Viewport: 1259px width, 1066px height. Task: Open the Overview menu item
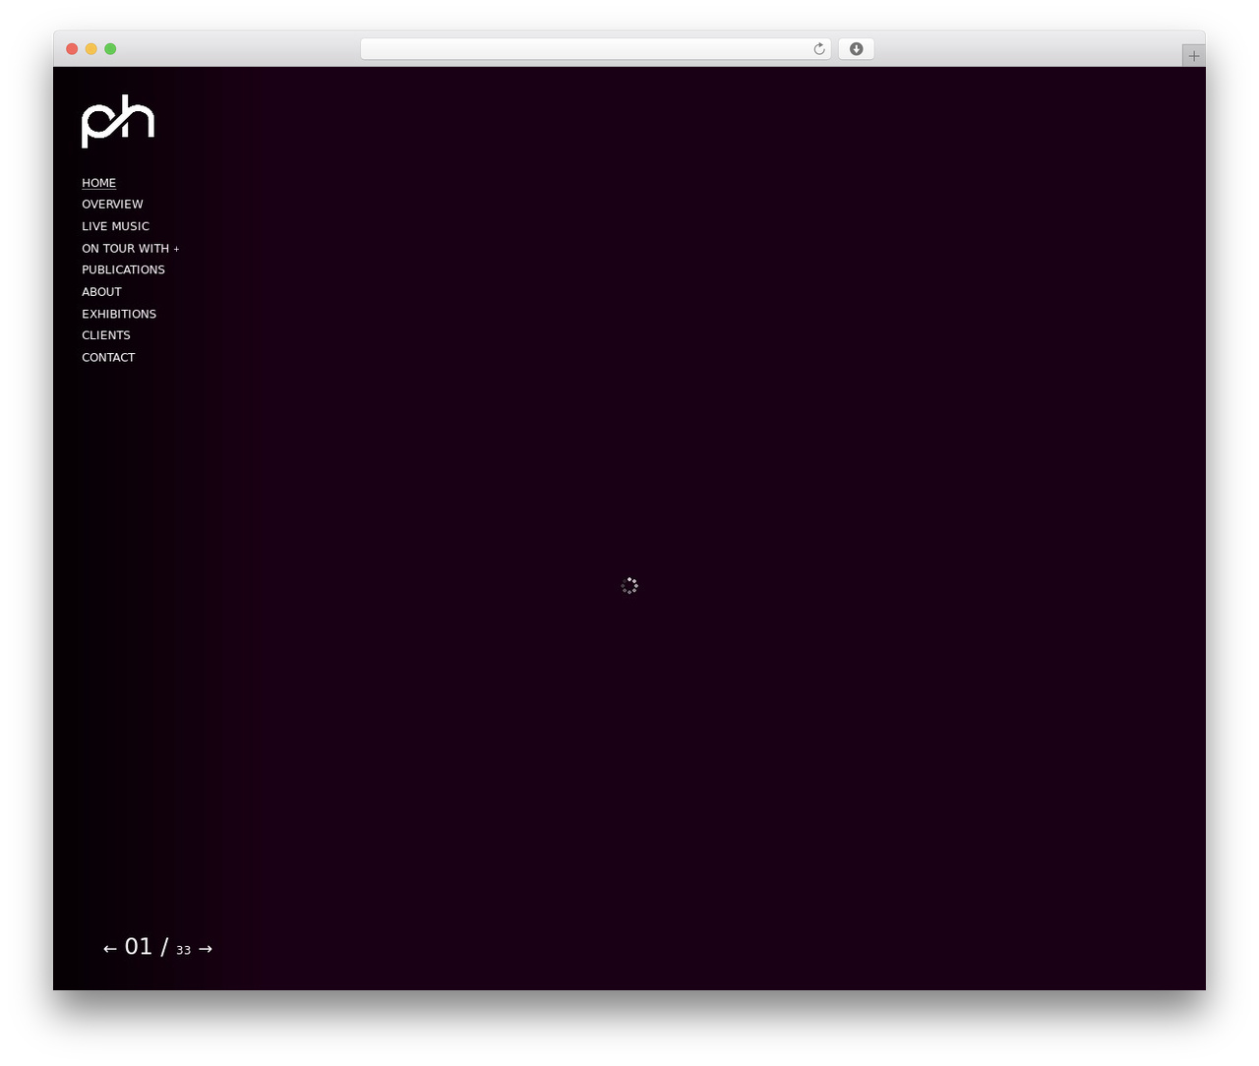pos(112,205)
